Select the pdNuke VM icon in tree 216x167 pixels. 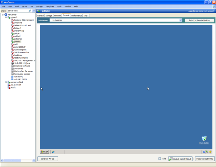coord(12,41)
